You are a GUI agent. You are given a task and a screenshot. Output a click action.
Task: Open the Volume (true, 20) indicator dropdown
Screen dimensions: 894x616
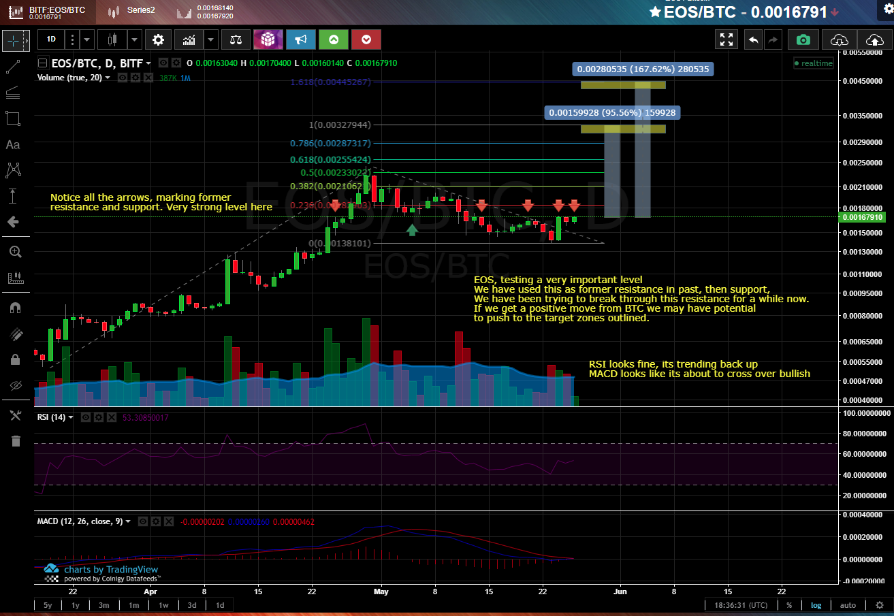[x=107, y=78]
